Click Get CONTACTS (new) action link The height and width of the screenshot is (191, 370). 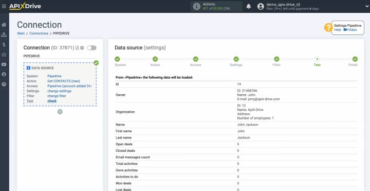tap(64, 81)
